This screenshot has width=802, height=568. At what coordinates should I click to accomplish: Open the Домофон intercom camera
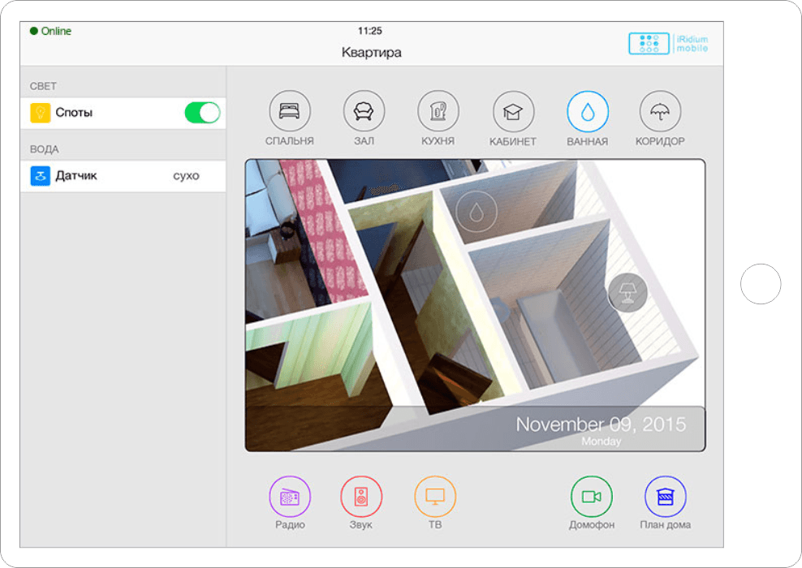591,497
